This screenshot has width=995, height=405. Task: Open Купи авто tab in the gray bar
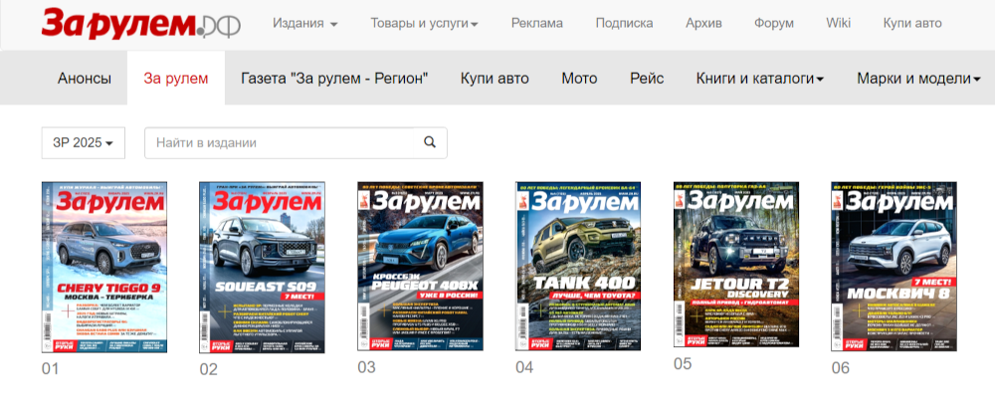[x=495, y=79]
